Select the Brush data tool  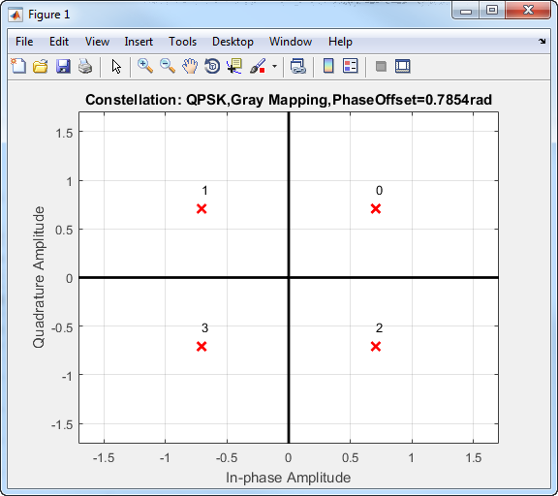click(x=258, y=66)
